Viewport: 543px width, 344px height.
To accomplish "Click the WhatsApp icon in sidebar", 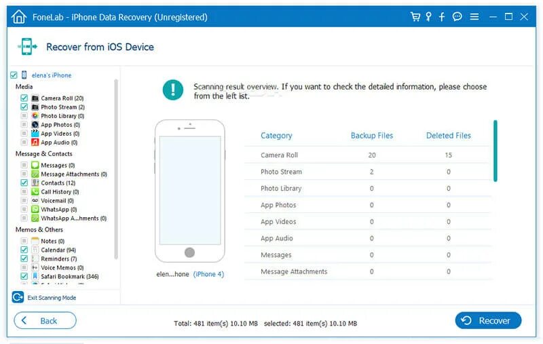I will (x=35, y=210).
